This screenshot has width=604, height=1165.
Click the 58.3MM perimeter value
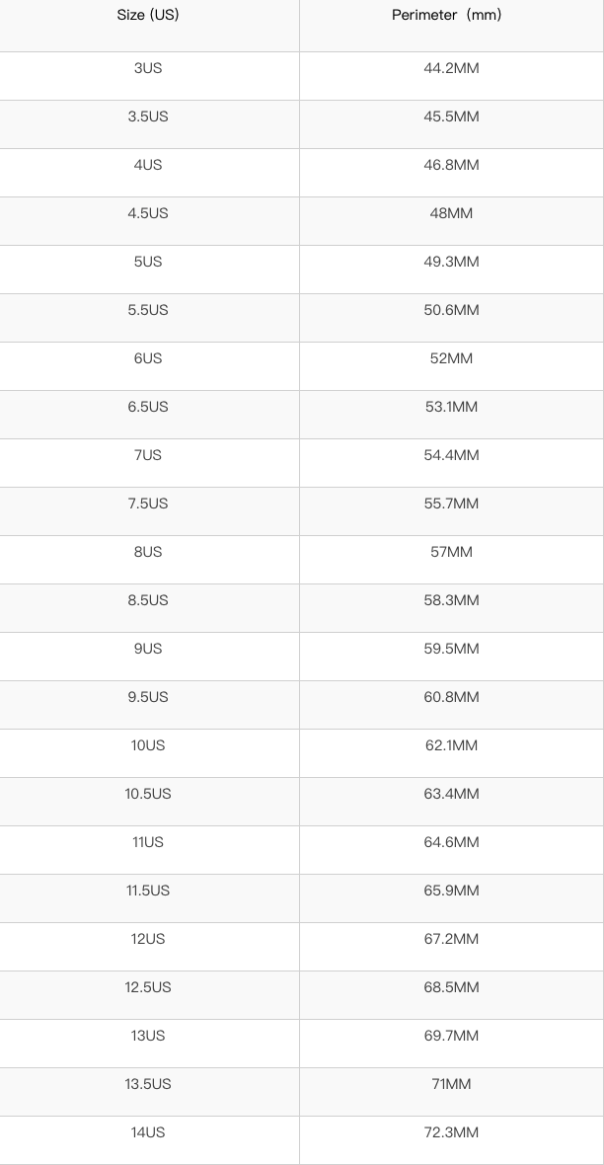pos(451,600)
